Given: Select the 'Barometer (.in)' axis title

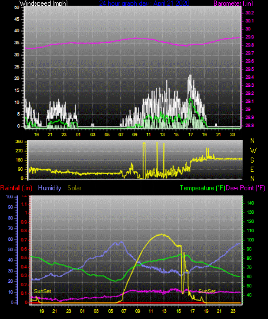Looking at the screenshot, I should pyautogui.click(x=233, y=3).
